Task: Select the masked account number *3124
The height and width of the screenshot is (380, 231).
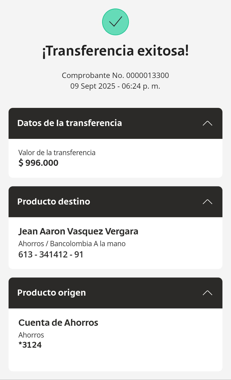Action: 30,345
